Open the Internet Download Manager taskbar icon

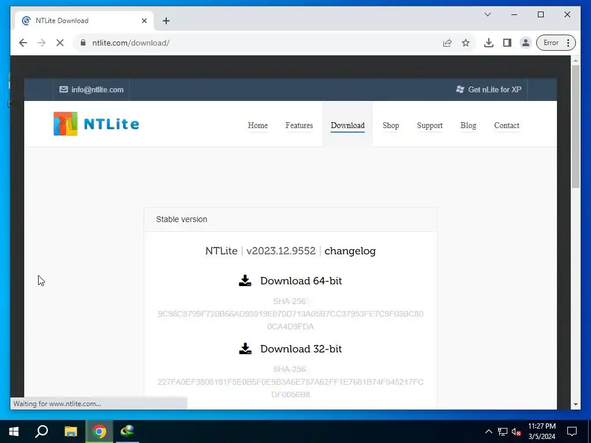click(128, 431)
